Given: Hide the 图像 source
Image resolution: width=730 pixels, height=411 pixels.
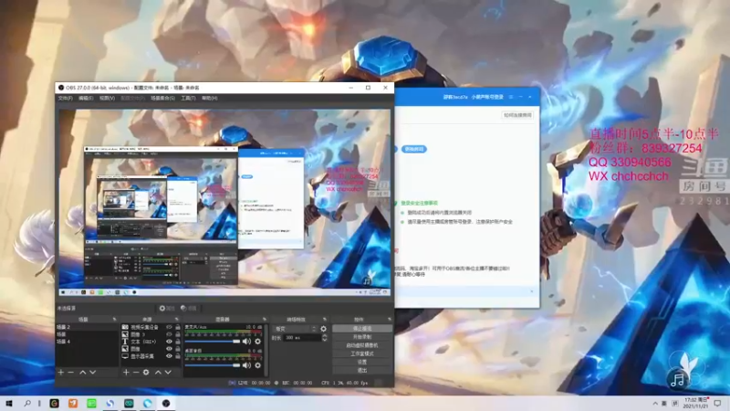Looking at the screenshot, I should coord(169,349).
